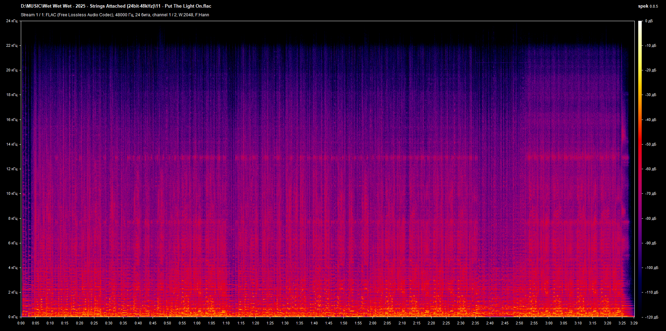Click the -80 дБ level label
Viewport: 666px width, 331px height.
[x=650, y=218]
